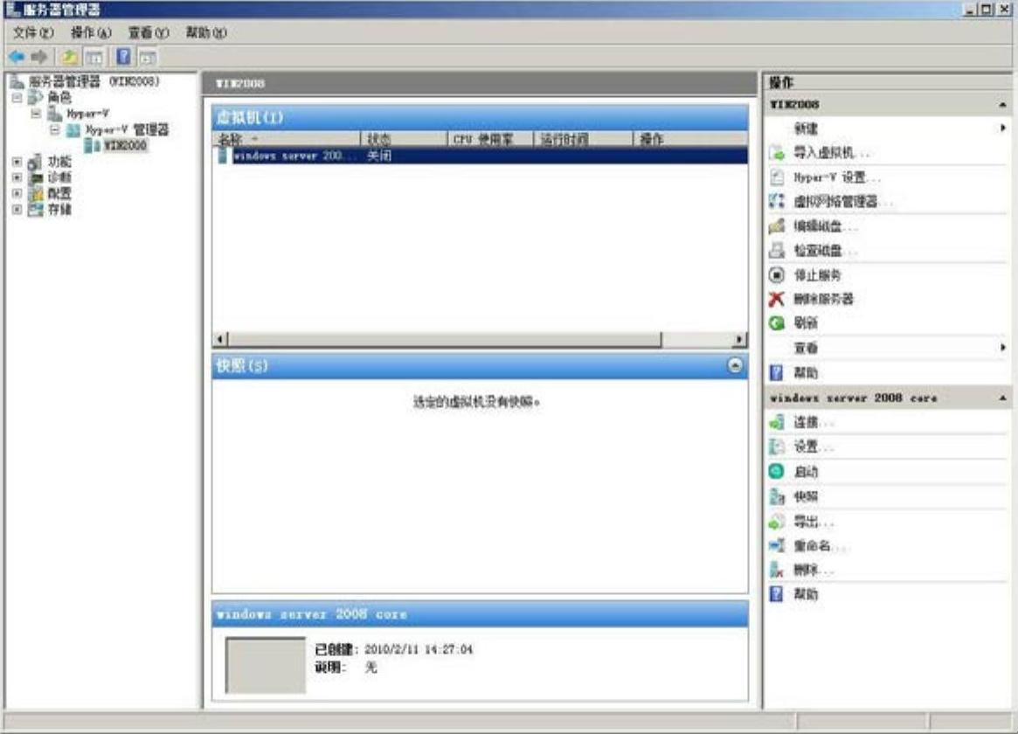Select the Hyper-V 管理器 tree node
The image size is (1018, 734).
point(128,130)
